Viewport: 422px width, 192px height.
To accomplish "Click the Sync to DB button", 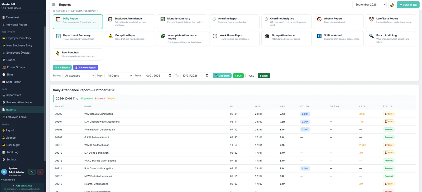I will (x=408, y=4).
